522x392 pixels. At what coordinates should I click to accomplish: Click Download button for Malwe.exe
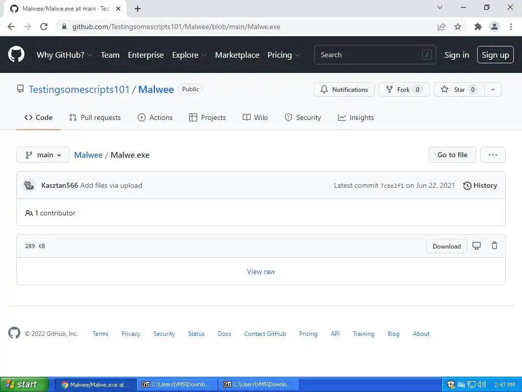(x=447, y=247)
